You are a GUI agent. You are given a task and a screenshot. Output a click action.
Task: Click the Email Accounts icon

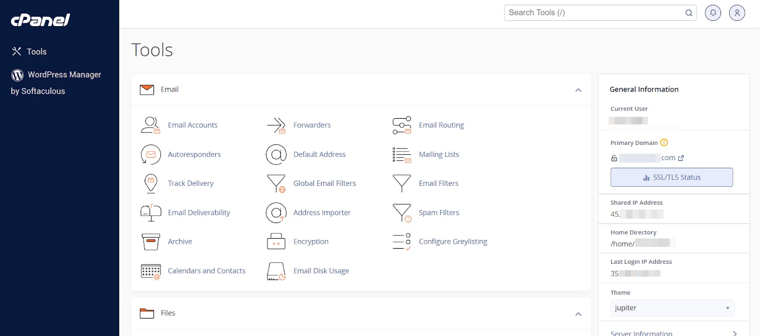pyautogui.click(x=151, y=125)
